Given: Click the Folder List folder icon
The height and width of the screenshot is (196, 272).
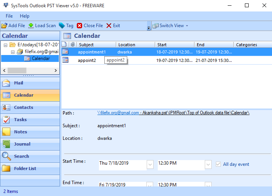Looking at the screenshot, I should (x=6, y=168).
